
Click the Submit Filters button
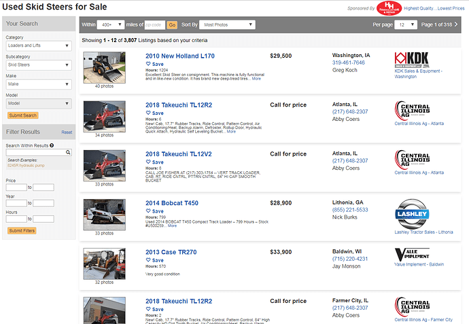22,230
